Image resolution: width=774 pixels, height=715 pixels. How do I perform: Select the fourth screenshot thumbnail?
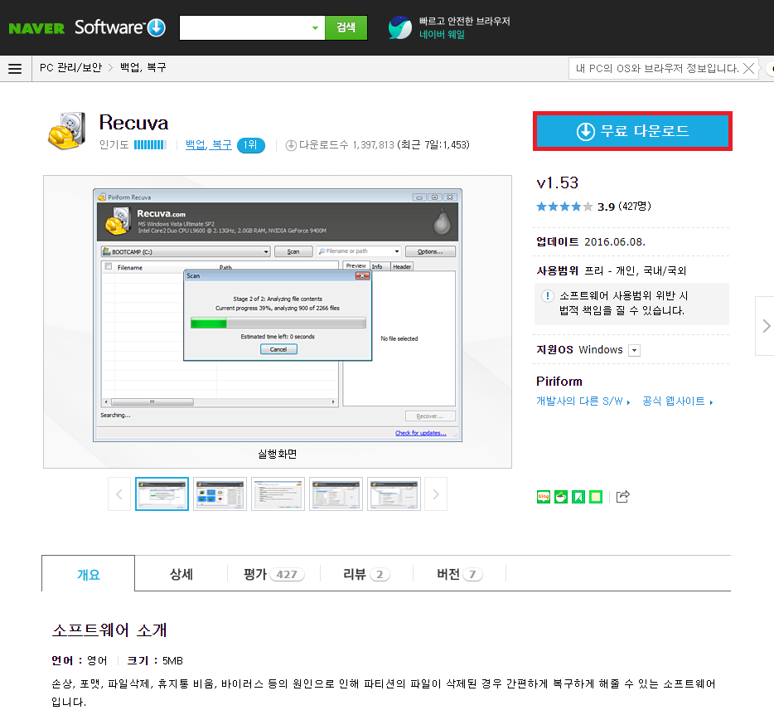[336, 494]
